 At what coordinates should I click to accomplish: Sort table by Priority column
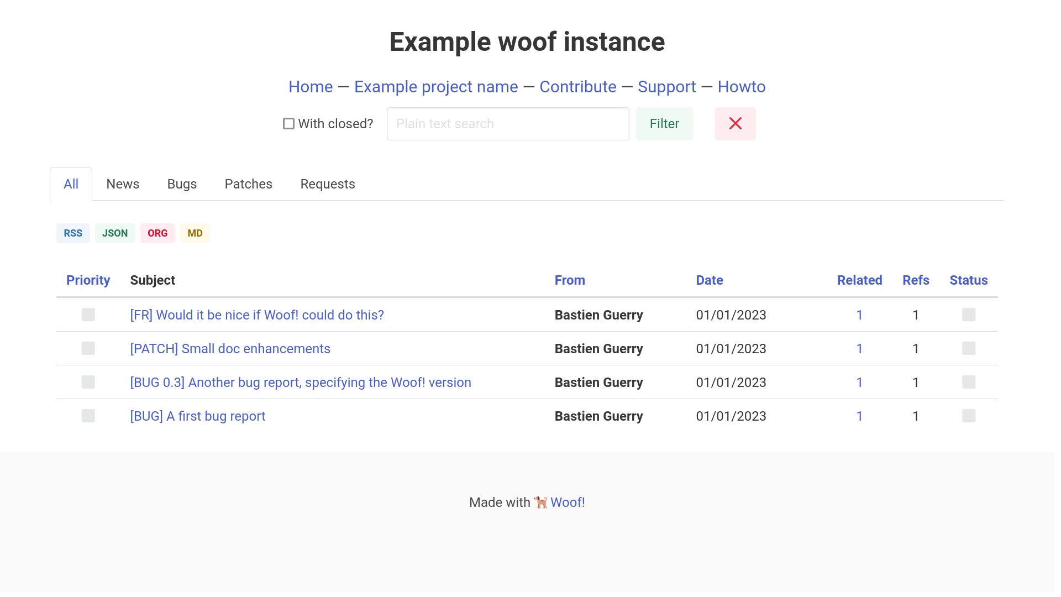pos(88,280)
